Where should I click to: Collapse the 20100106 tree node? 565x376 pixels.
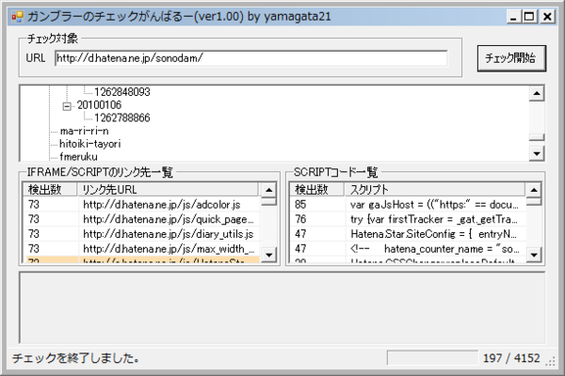point(67,106)
